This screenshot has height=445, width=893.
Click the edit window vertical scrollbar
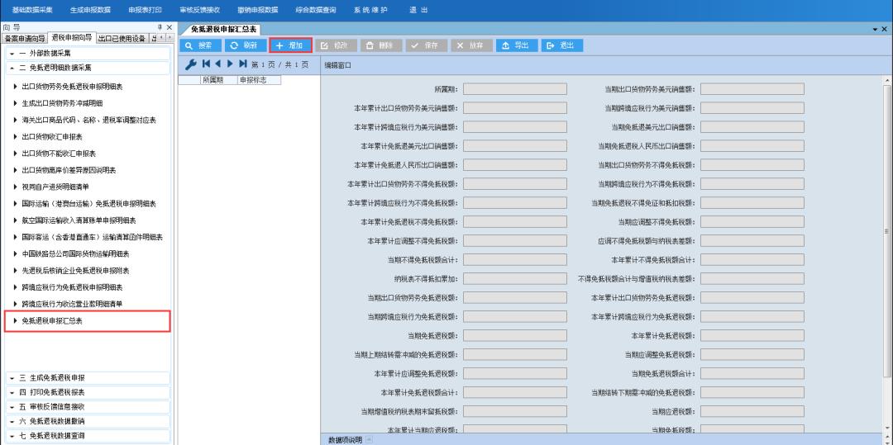887,230
